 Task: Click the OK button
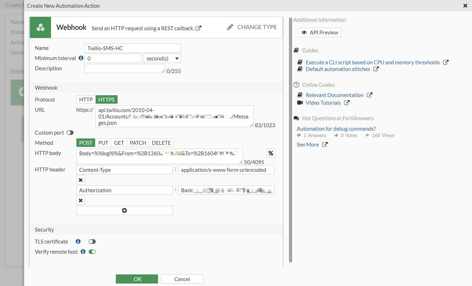tap(137, 279)
